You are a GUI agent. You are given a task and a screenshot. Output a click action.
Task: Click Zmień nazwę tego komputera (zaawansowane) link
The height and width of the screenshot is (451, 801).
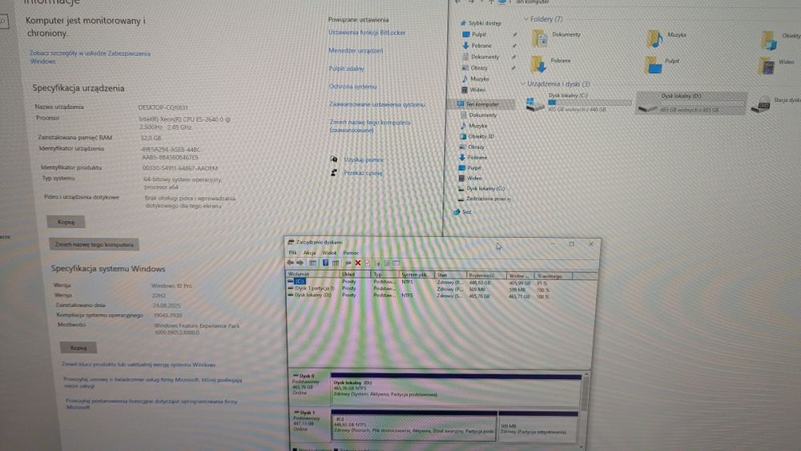point(370,126)
